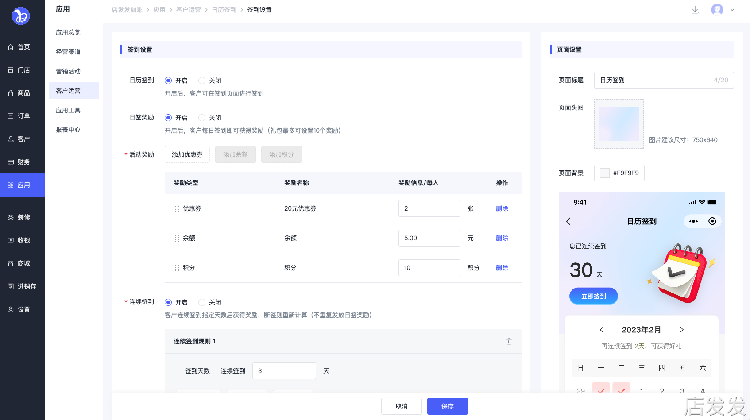Image resolution: width=750 pixels, height=420 pixels.
Task: Open the 财务 finance icon
Action: pos(11,162)
